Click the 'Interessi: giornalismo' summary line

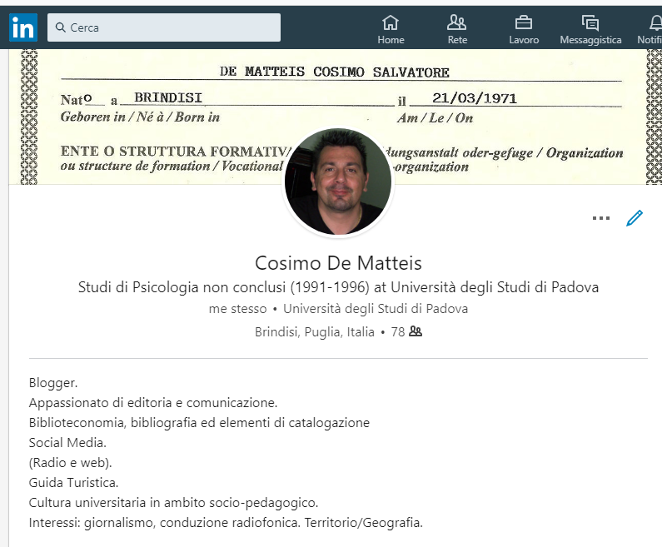pyautogui.click(x=226, y=523)
